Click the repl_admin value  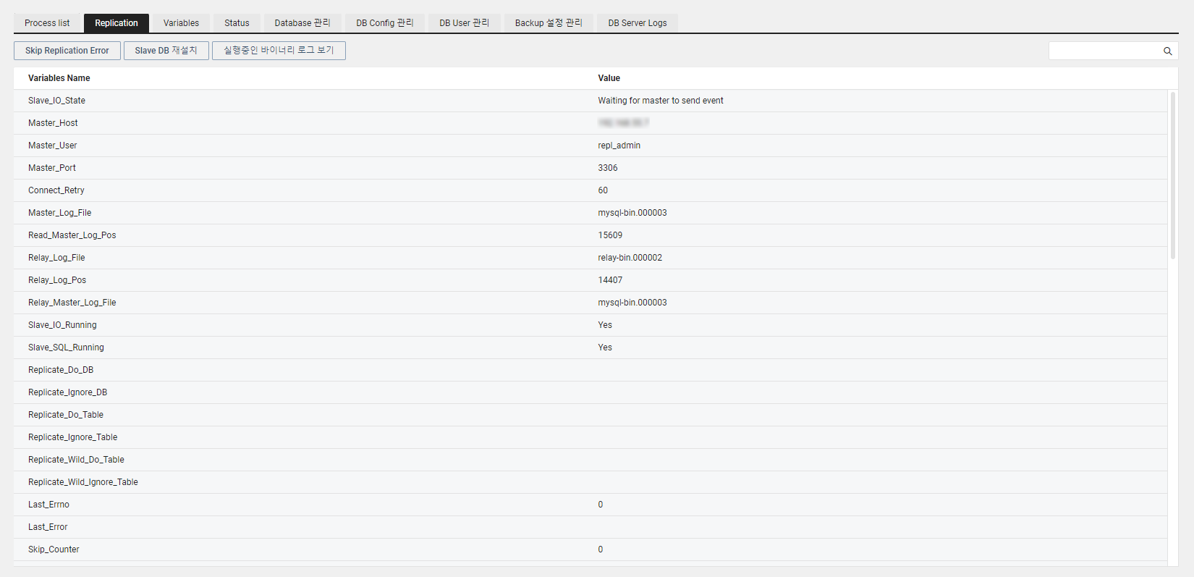point(619,146)
